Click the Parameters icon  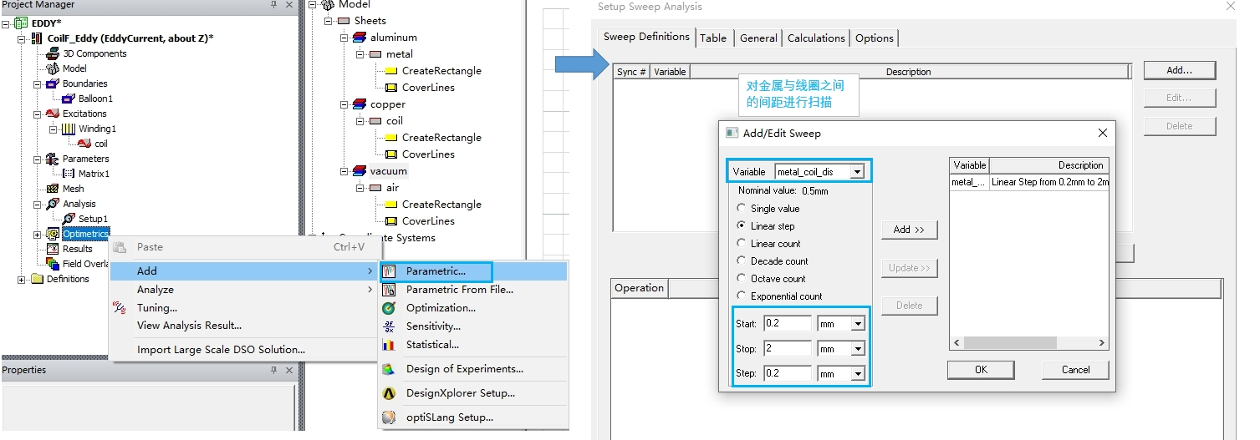click(53, 159)
